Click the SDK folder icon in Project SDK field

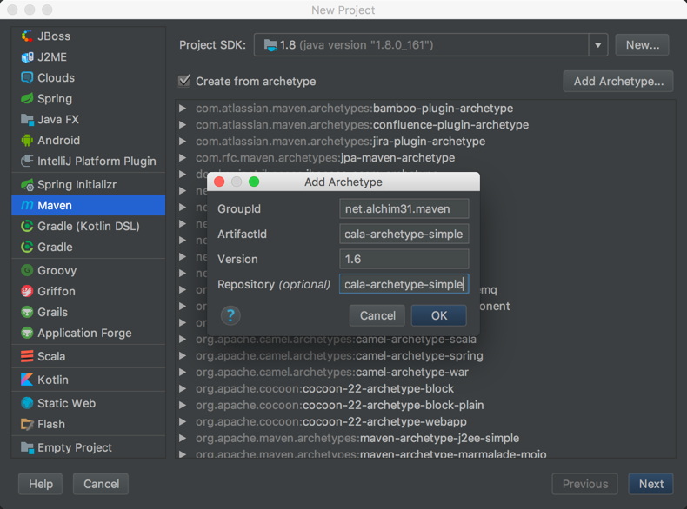pos(270,44)
